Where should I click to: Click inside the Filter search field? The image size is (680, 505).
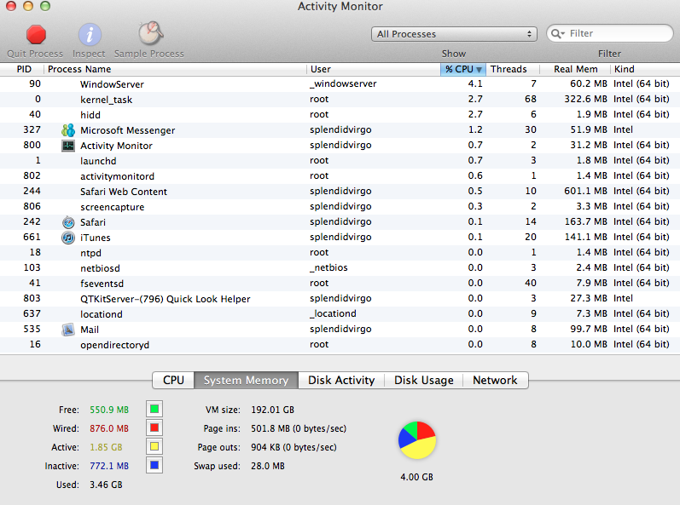610,33
